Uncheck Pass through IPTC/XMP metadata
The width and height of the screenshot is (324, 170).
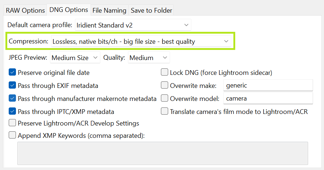(12, 111)
